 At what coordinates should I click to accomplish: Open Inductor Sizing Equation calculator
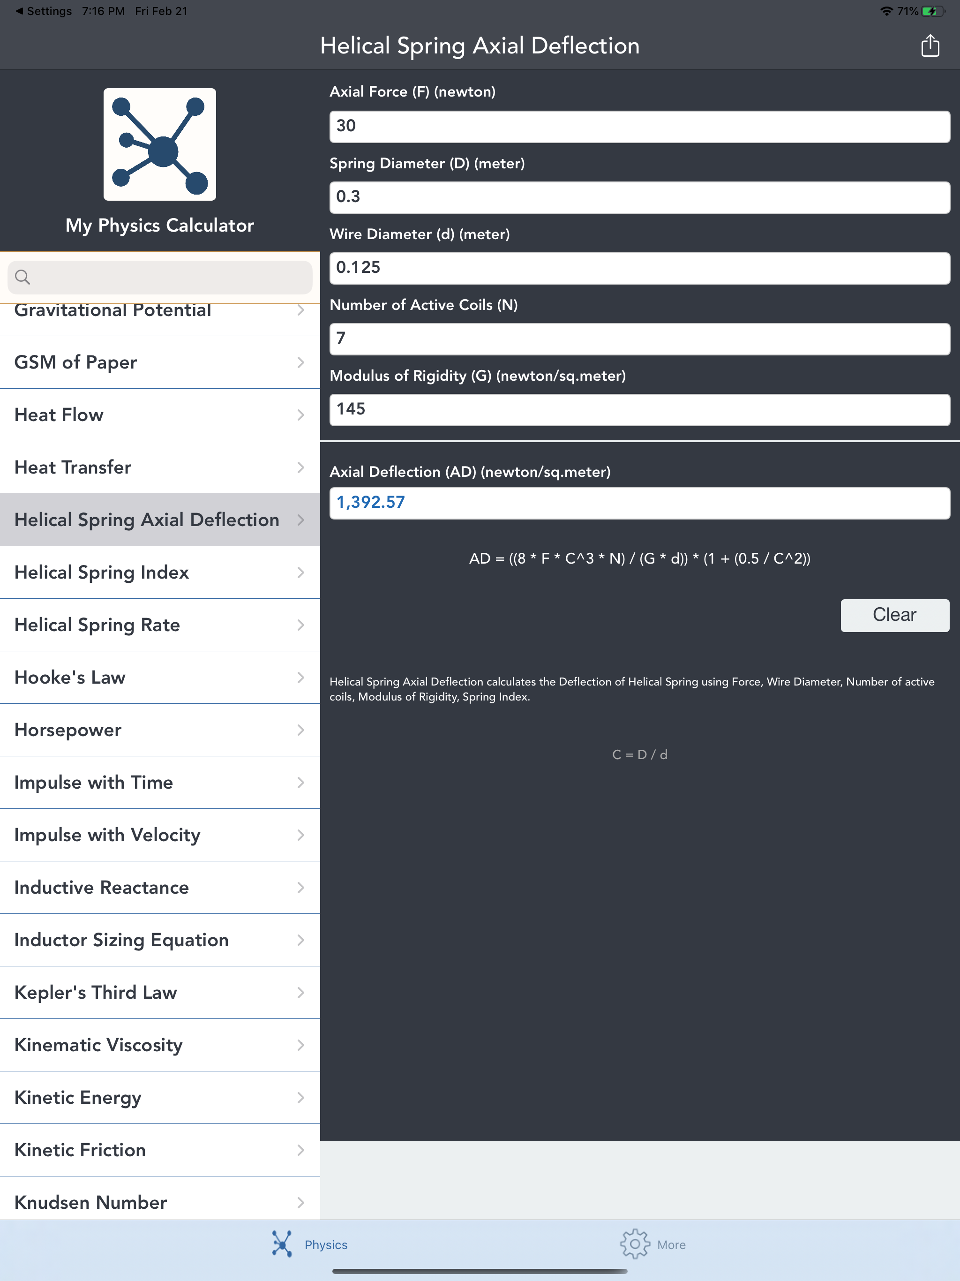(x=160, y=940)
